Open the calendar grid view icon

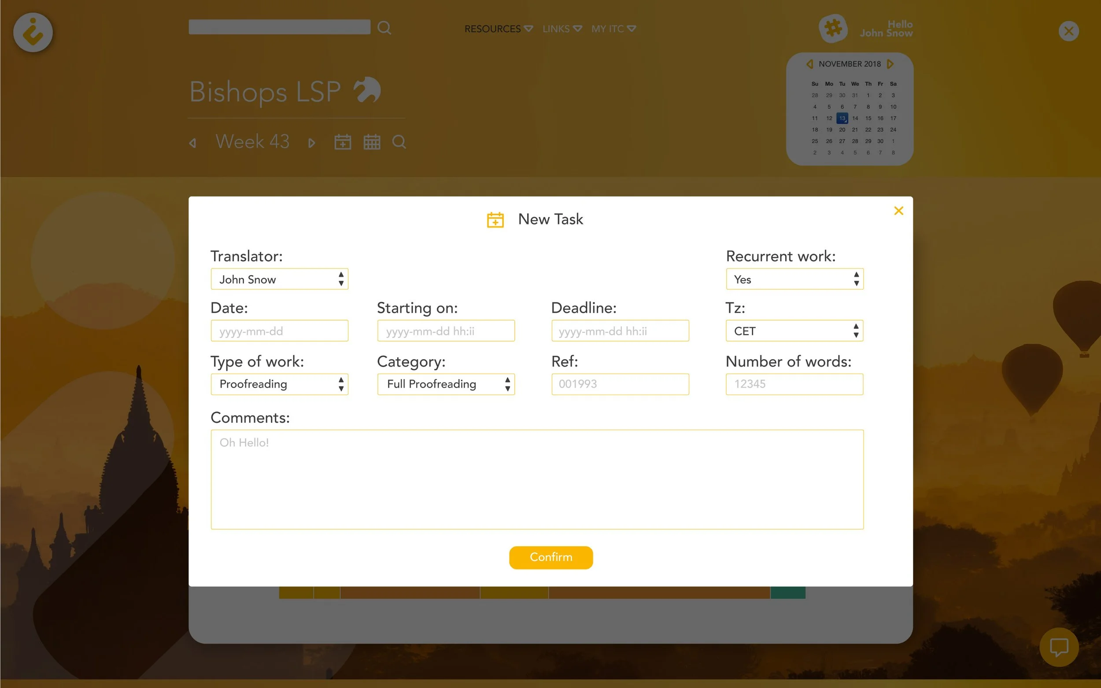[x=371, y=142]
